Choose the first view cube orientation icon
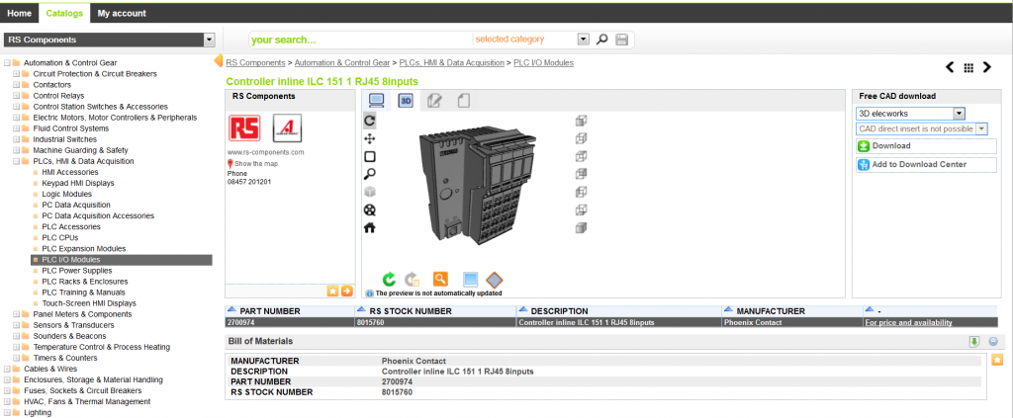The image size is (1013, 418). pos(581,120)
